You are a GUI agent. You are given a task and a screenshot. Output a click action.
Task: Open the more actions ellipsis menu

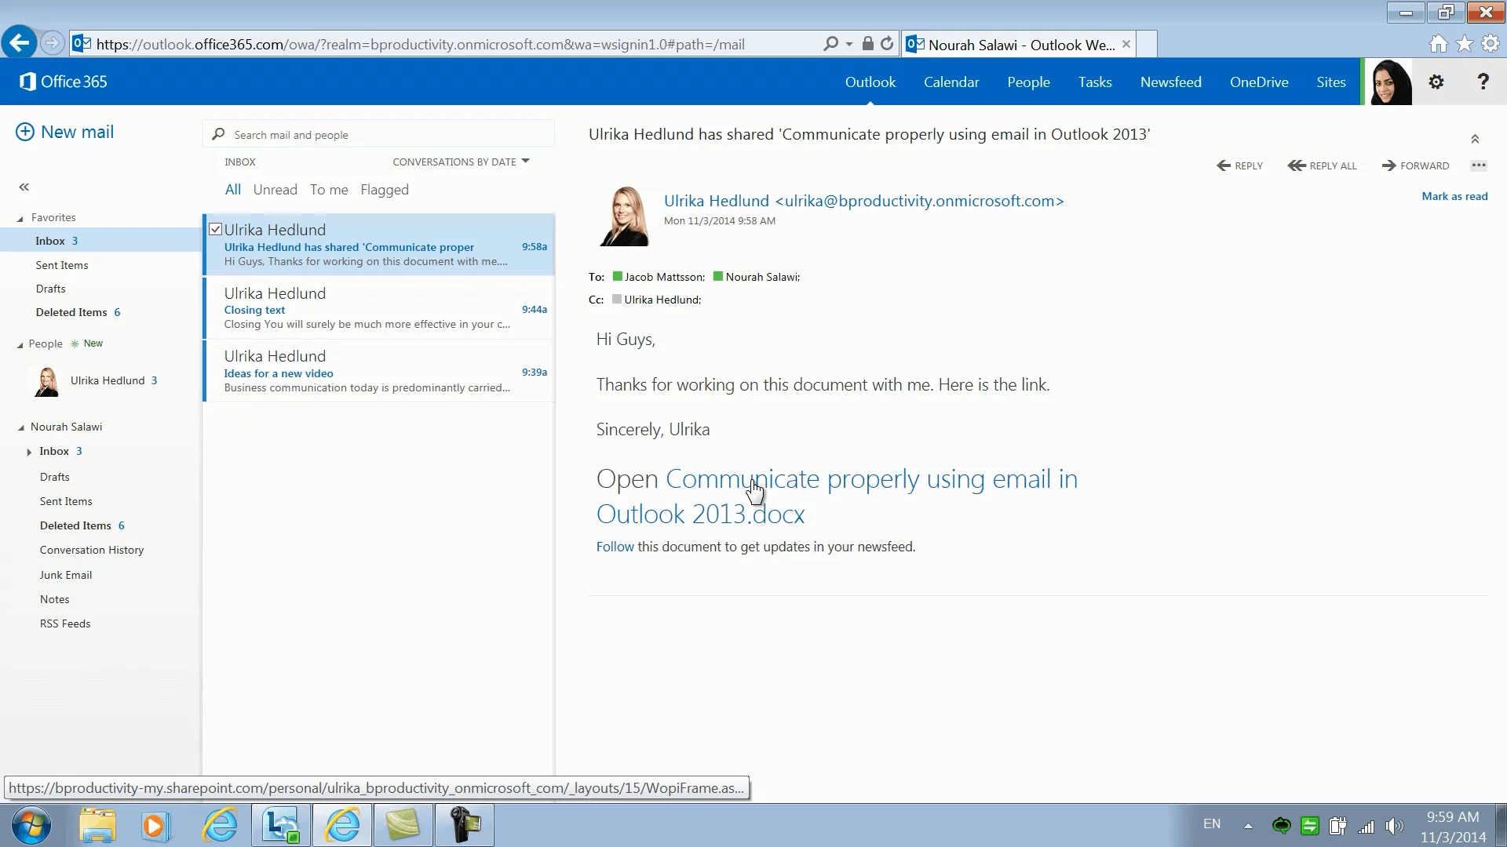point(1479,165)
